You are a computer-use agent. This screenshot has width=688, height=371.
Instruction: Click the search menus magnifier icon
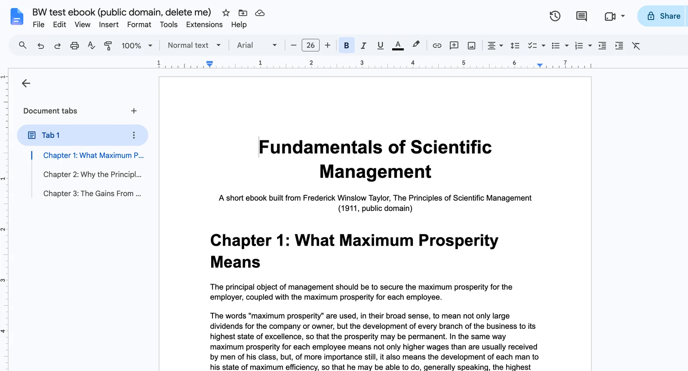(x=23, y=45)
